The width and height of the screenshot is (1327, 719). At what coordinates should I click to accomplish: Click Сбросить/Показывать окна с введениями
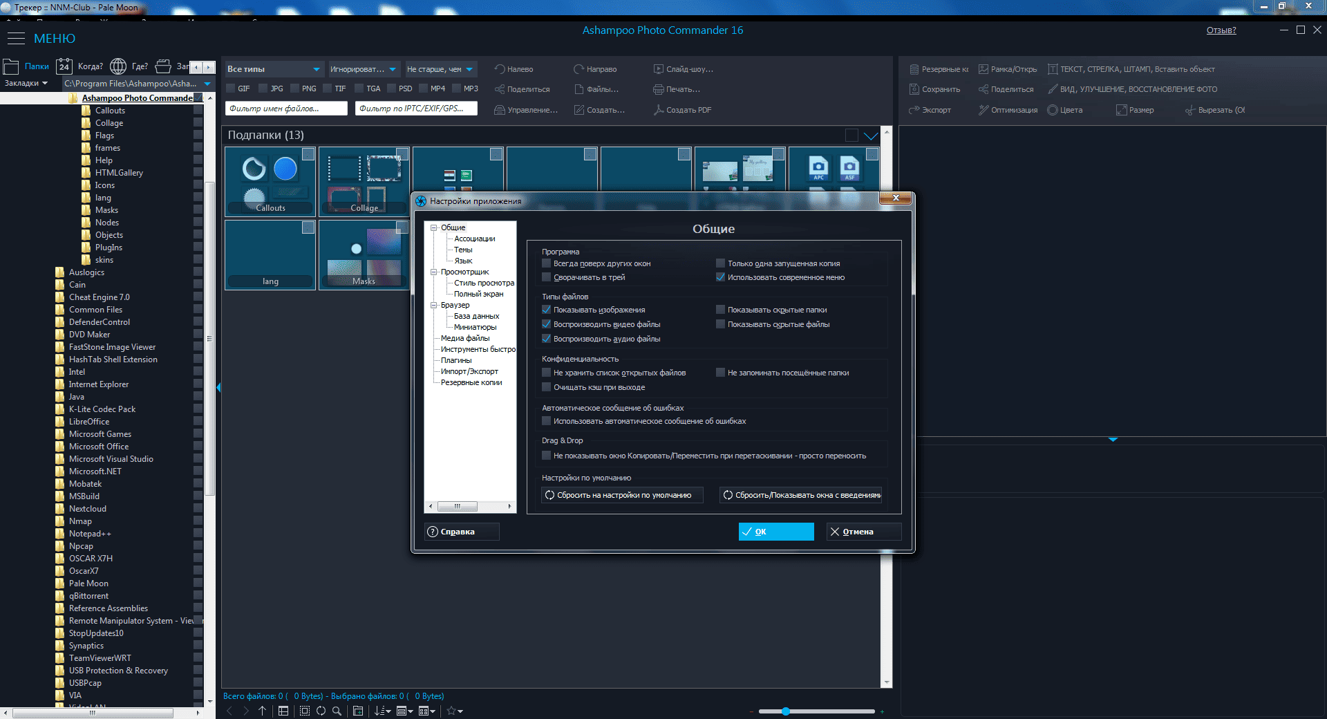[801, 495]
